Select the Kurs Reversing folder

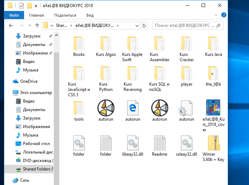click(132, 79)
